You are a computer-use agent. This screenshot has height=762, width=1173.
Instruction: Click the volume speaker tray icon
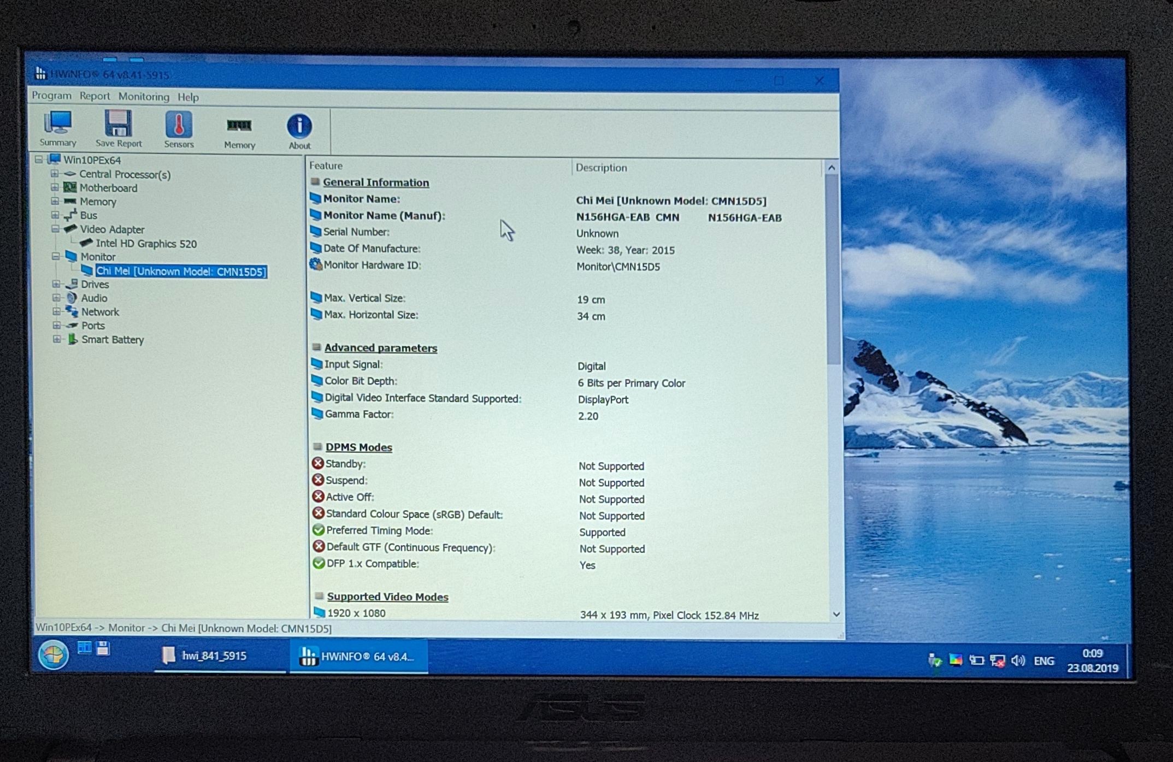pyautogui.click(x=1018, y=661)
